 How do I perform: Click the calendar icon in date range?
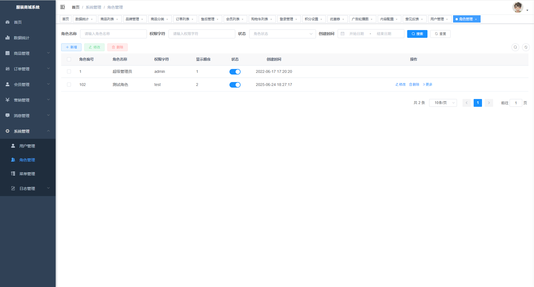[x=343, y=34]
